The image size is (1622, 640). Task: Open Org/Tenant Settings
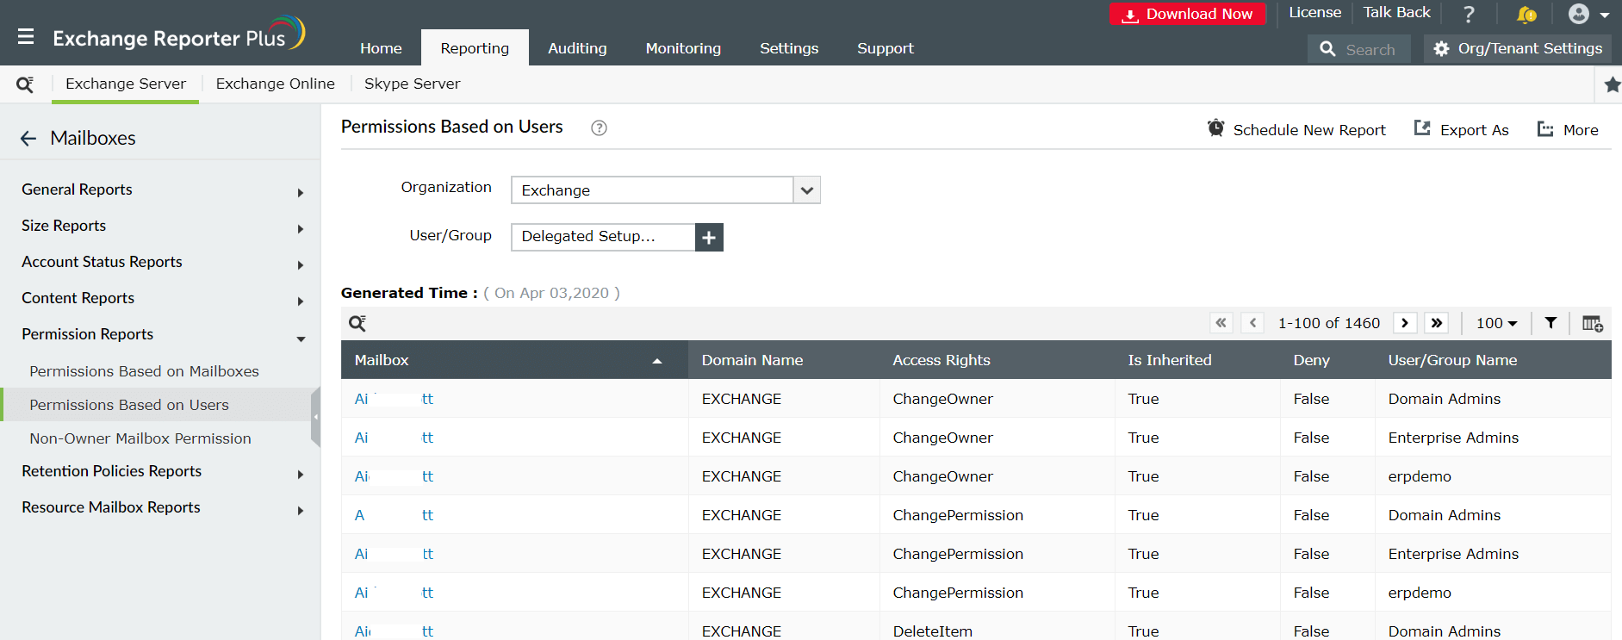click(1518, 49)
